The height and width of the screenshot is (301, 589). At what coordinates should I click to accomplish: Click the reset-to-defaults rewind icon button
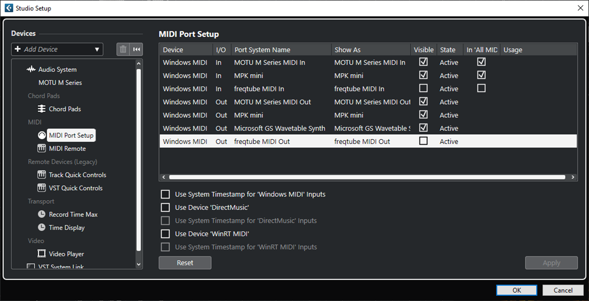[x=136, y=49]
